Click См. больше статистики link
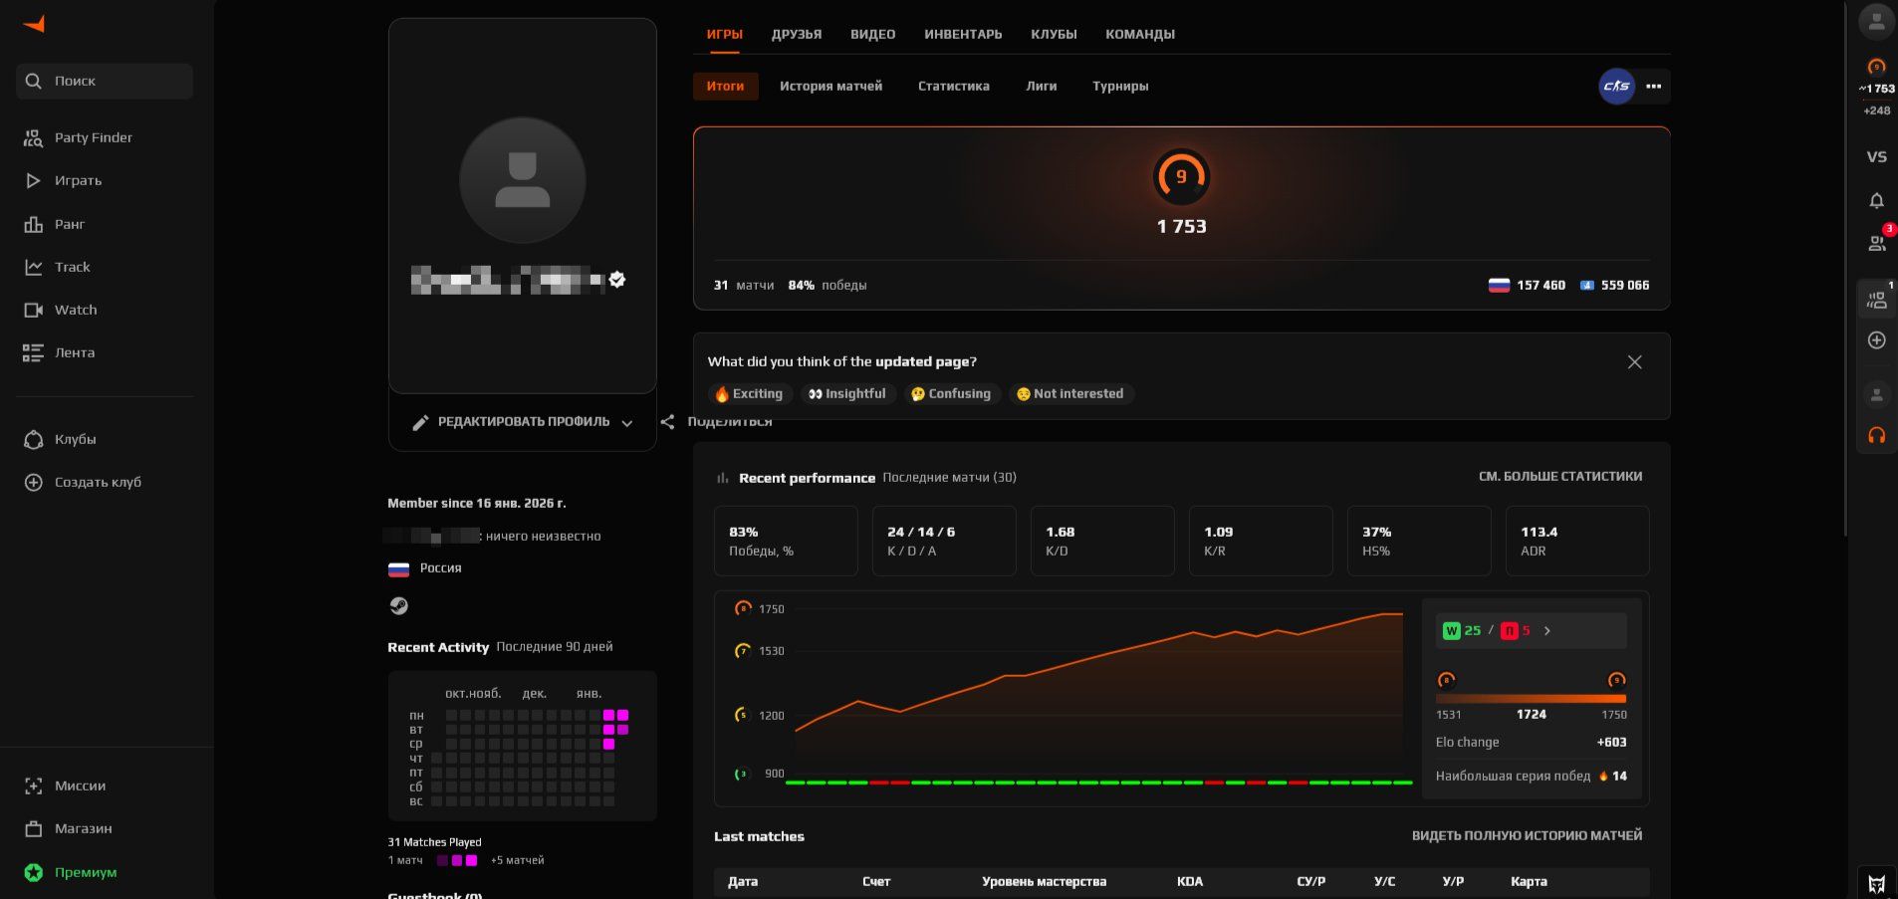This screenshot has height=899, width=1898. [x=1559, y=477]
